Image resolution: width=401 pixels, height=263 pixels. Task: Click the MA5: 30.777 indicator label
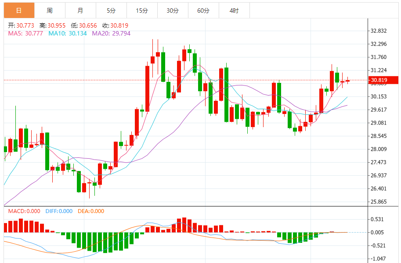[x=25, y=33]
